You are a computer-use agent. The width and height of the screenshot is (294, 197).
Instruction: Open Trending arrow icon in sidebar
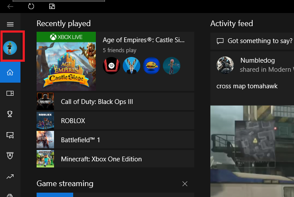click(x=10, y=177)
